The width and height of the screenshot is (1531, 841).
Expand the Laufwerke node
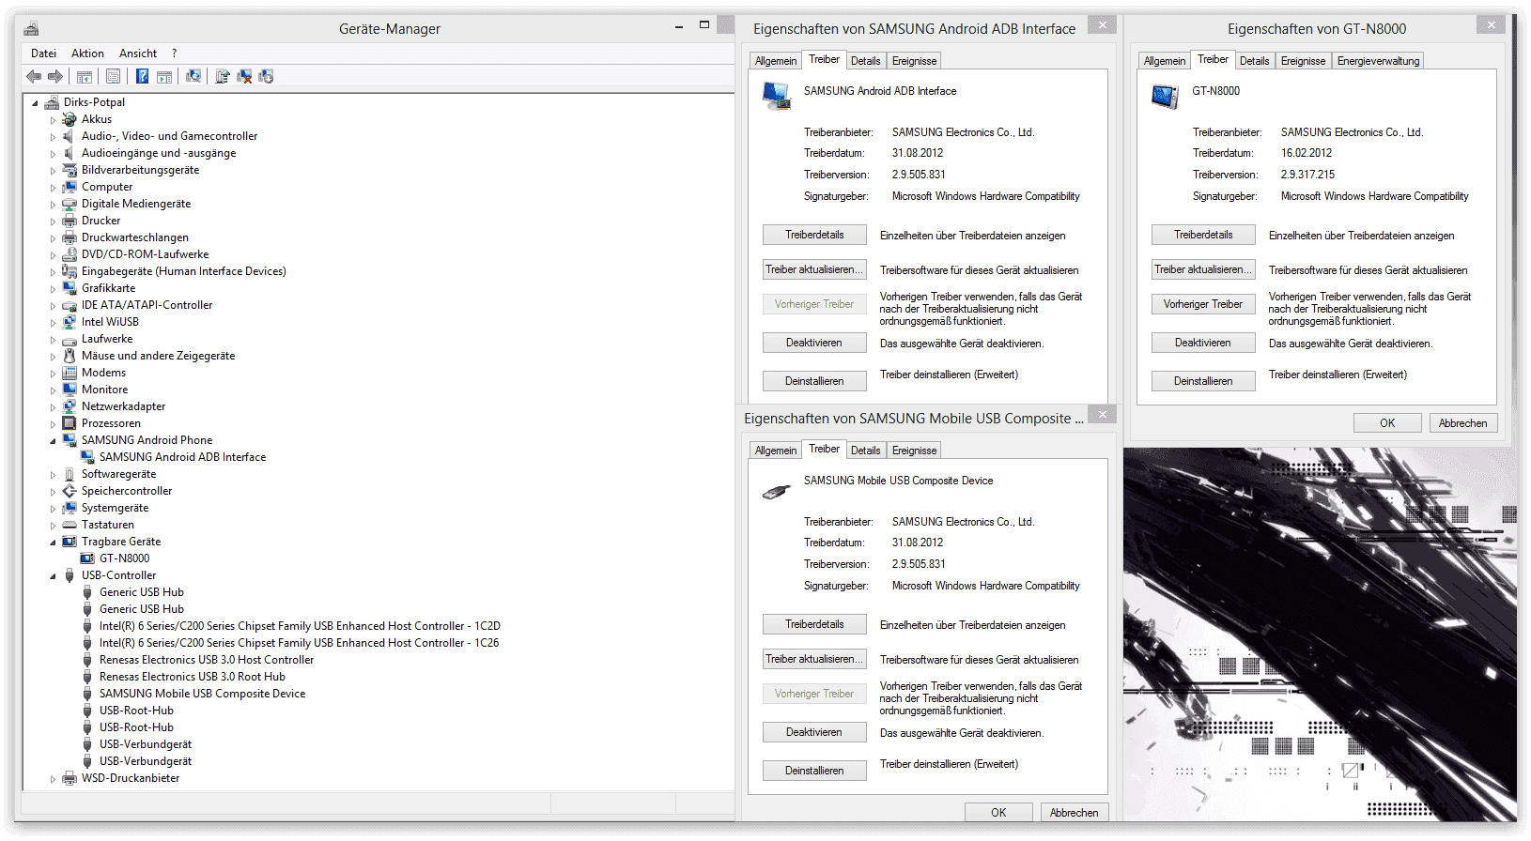coord(53,340)
